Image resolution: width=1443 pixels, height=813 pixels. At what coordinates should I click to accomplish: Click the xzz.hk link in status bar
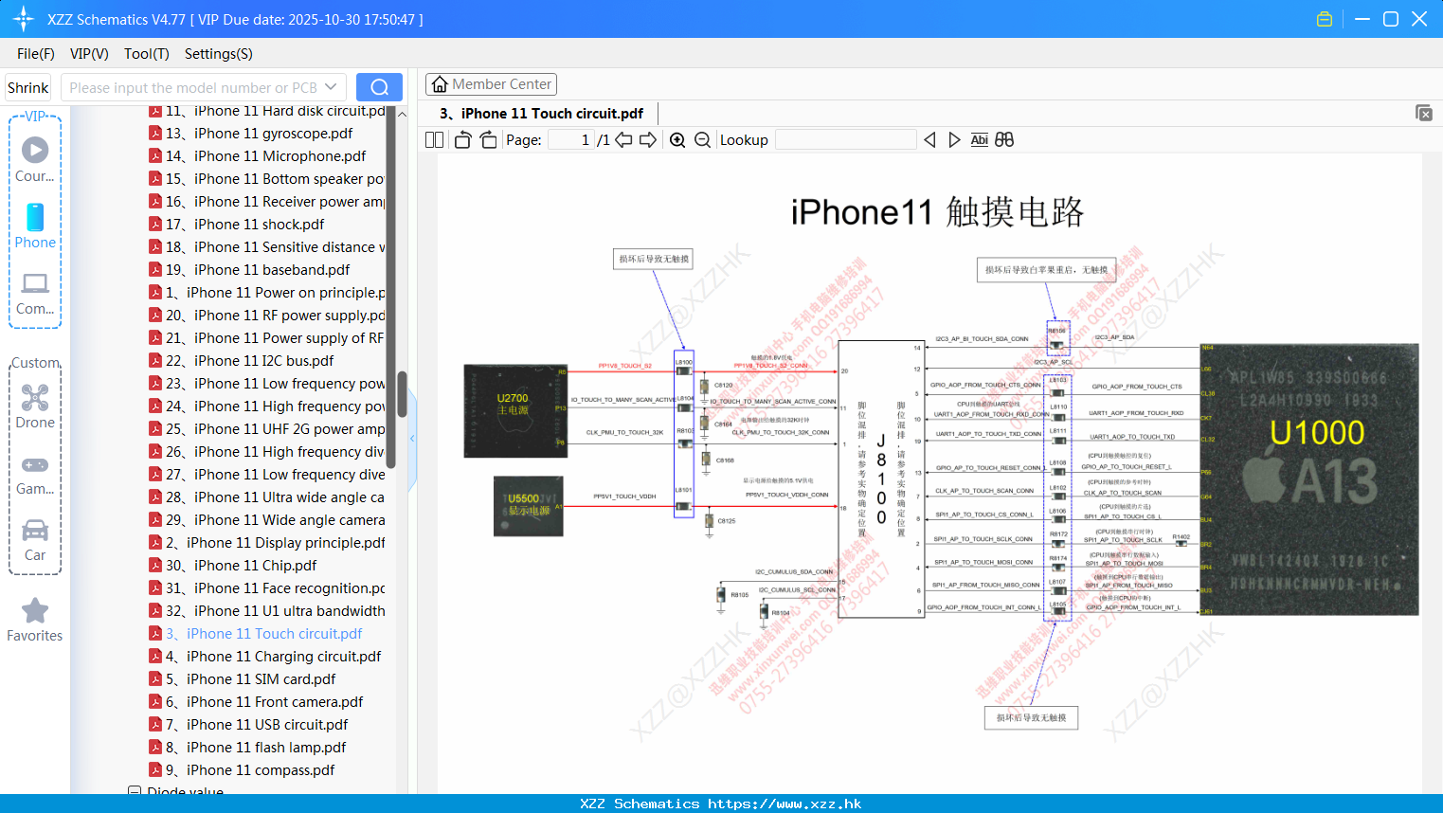click(x=785, y=804)
